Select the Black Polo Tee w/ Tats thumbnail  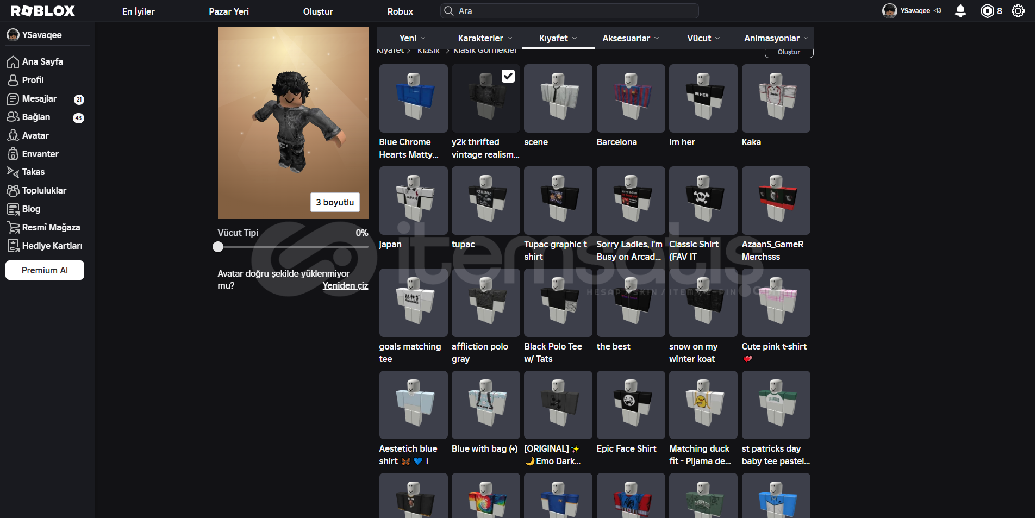tap(558, 303)
